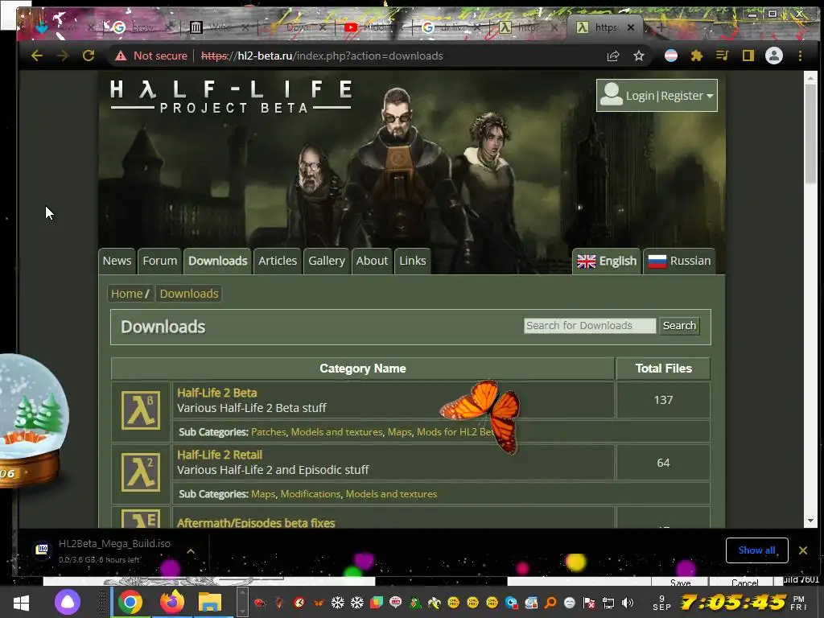Screen dimensions: 824x618
Task: Click the taskbar clock showing 7:05:45
Action: pyautogui.click(x=732, y=602)
